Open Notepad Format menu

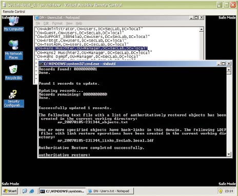click(x=57, y=23)
